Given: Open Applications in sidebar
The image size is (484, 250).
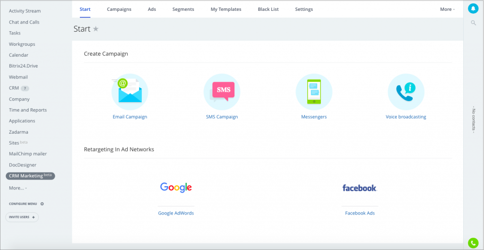Looking at the screenshot, I should pos(22,121).
